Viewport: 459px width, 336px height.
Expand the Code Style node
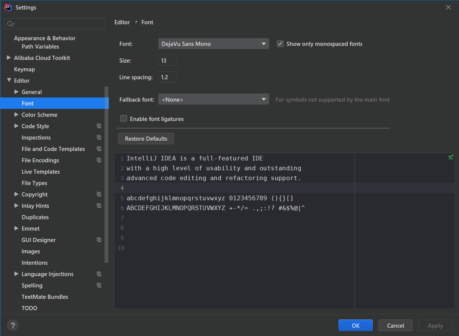pyautogui.click(x=16, y=126)
